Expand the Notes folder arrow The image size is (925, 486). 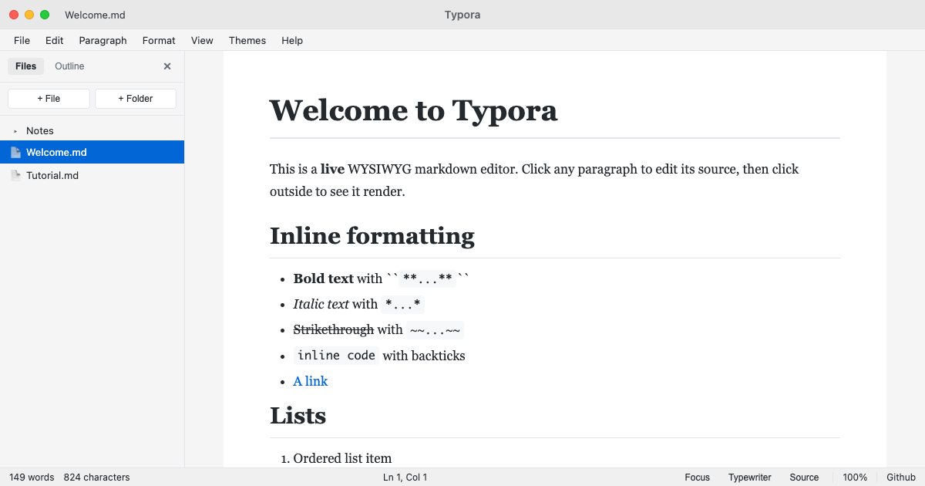(x=15, y=131)
